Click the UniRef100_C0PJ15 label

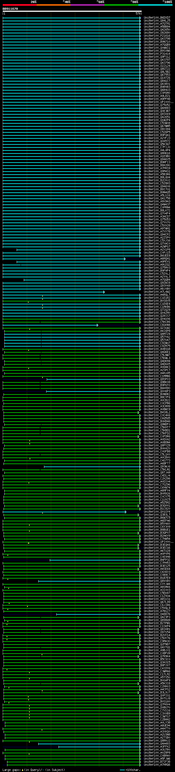pyautogui.click(x=157, y=253)
